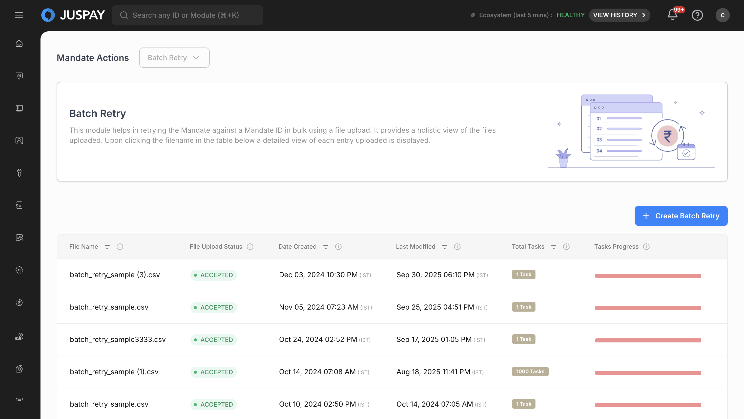The image size is (744, 419).
Task: Click the search ID or Module field
Action: pos(187,15)
